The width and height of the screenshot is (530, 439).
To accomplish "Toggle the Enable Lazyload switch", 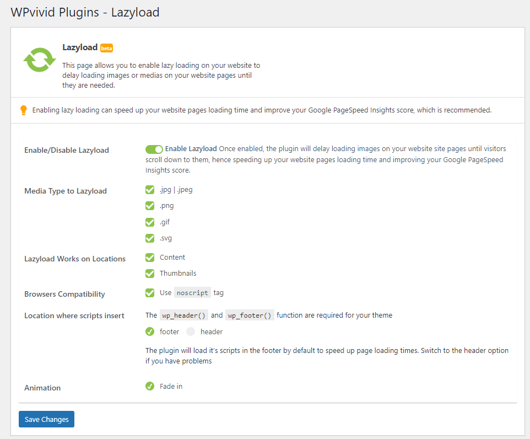I will pyautogui.click(x=154, y=149).
